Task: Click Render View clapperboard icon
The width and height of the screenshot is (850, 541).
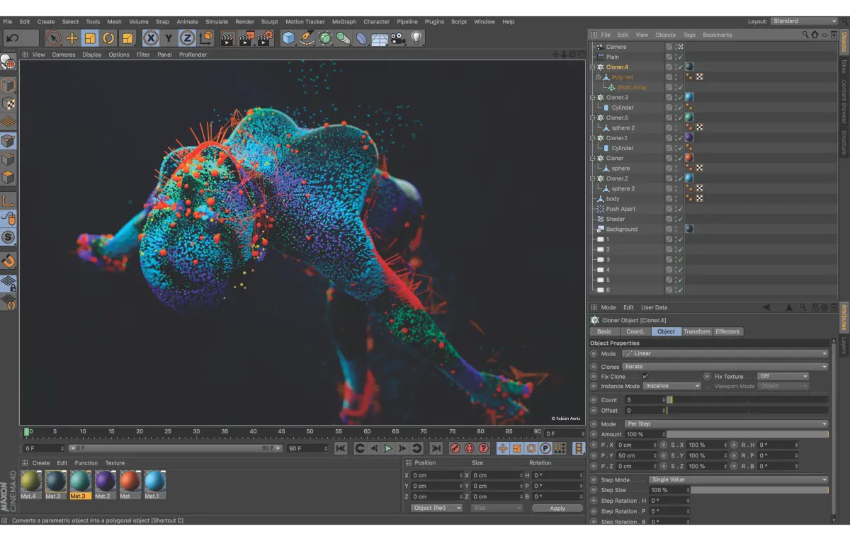Action: click(228, 38)
